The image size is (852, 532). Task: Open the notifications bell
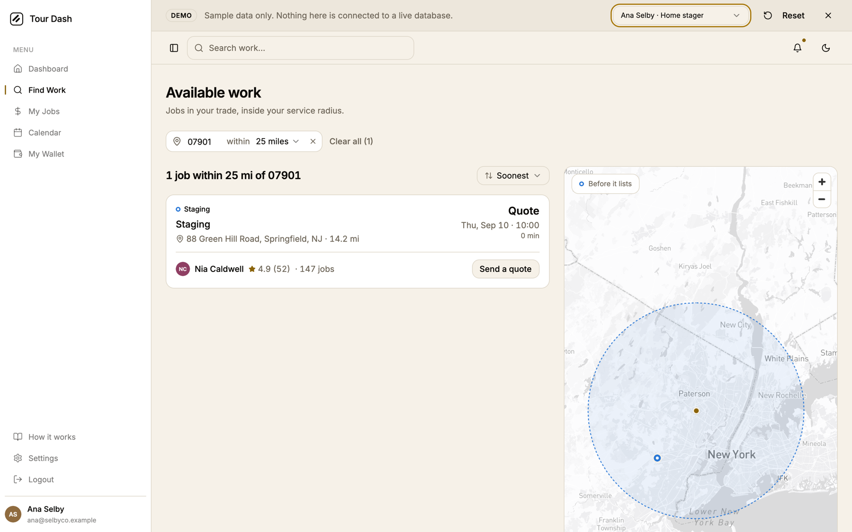point(798,48)
